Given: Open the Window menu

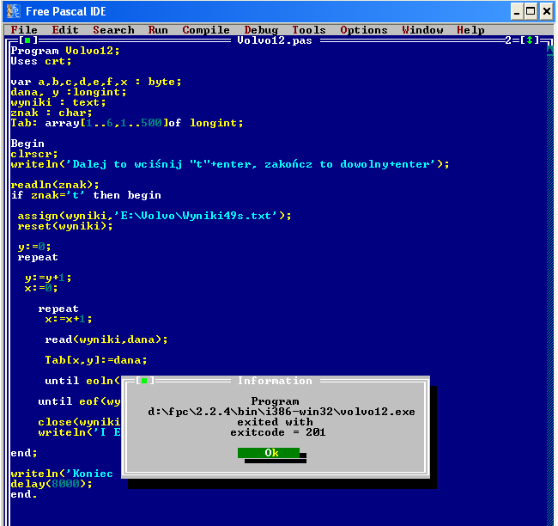Looking at the screenshot, I should (422, 30).
